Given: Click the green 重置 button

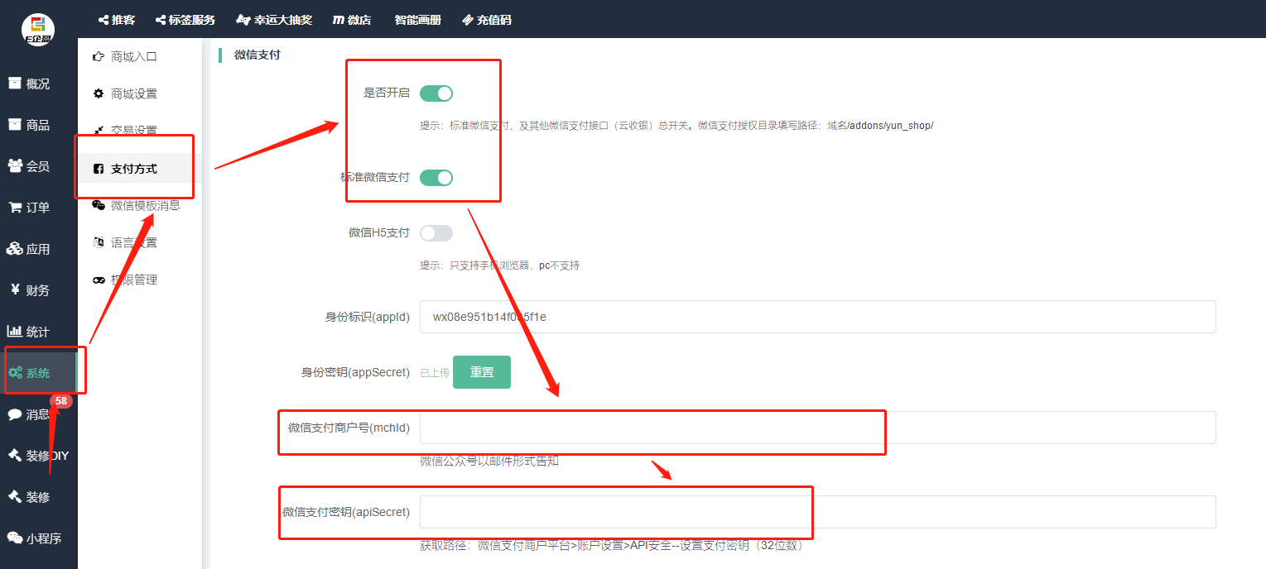Looking at the screenshot, I should coord(482,372).
